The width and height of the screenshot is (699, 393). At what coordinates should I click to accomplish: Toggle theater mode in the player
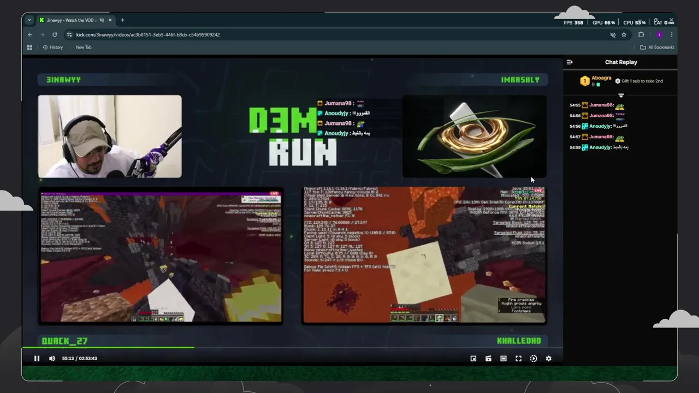click(503, 359)
